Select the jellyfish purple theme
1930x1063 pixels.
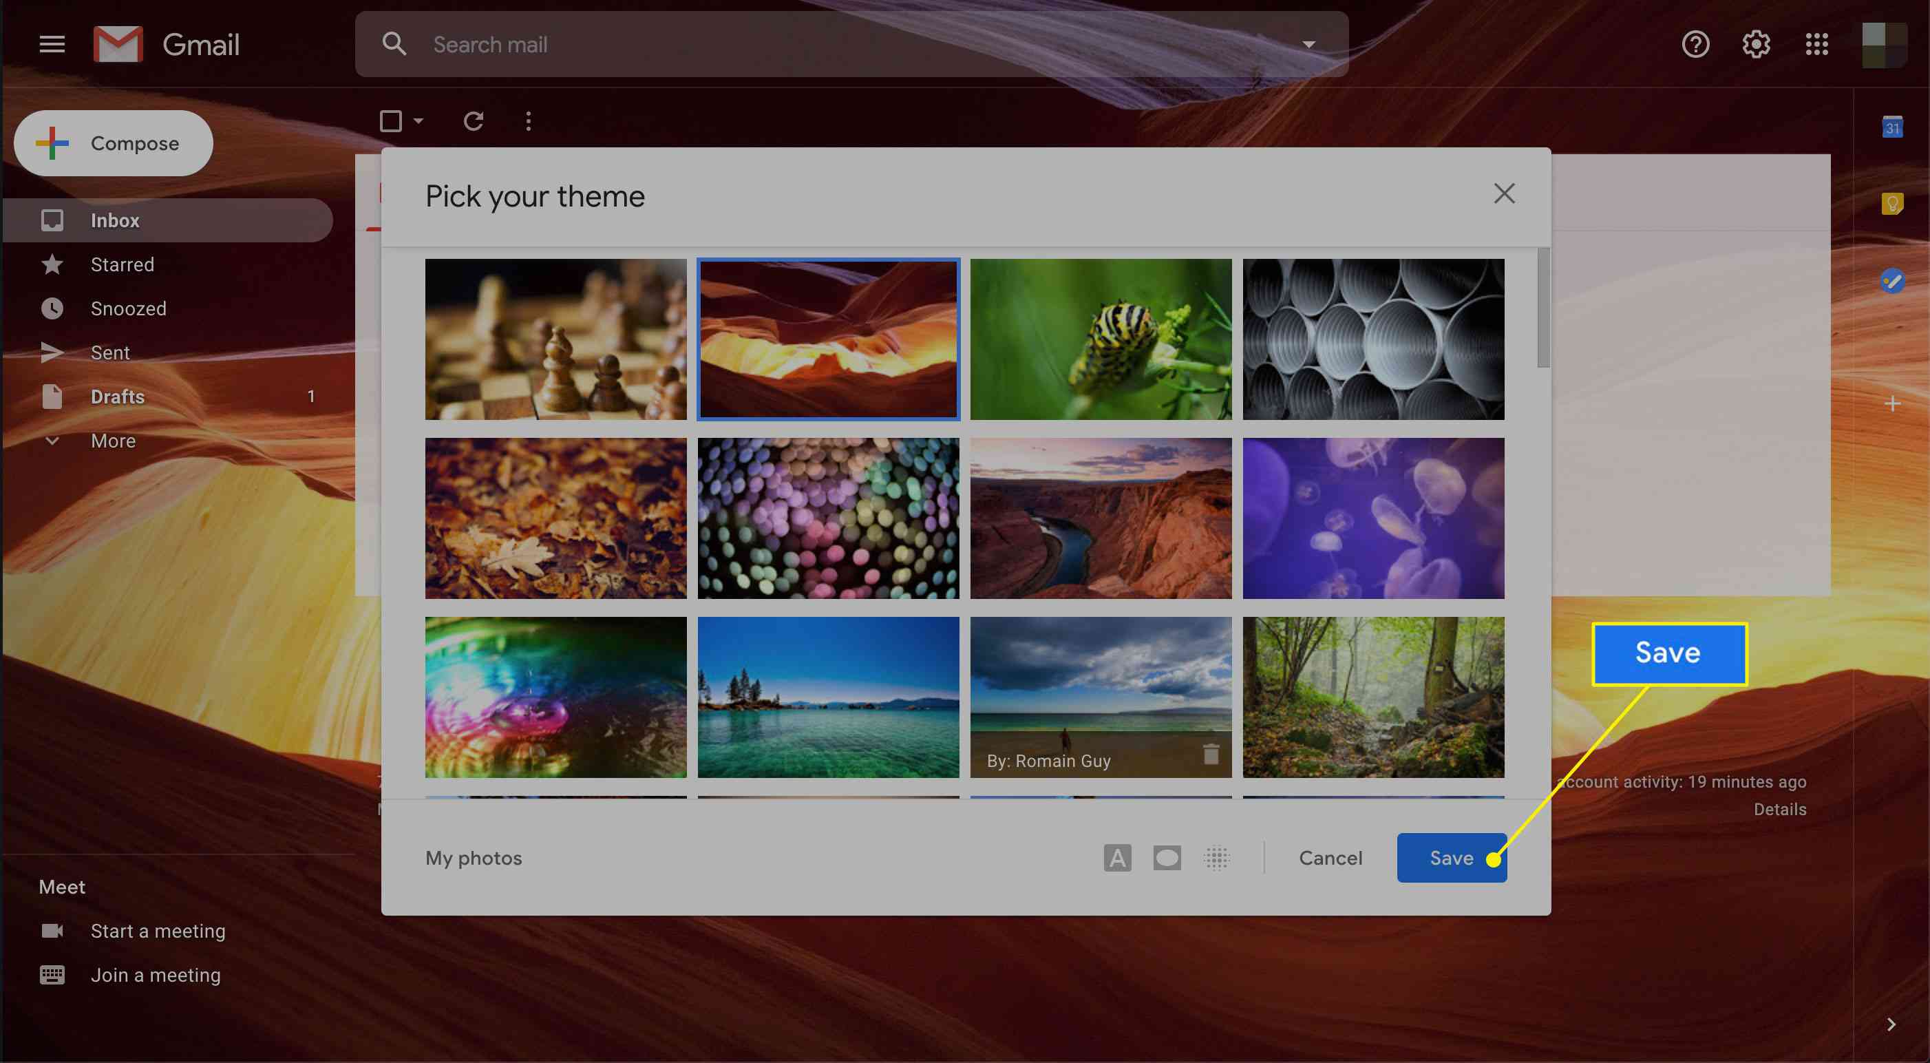(x=1372, y=517)
